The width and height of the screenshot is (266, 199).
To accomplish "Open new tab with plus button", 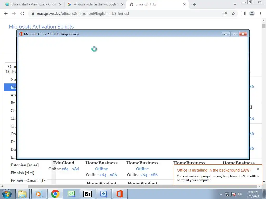I will click(x=194, y=4).
